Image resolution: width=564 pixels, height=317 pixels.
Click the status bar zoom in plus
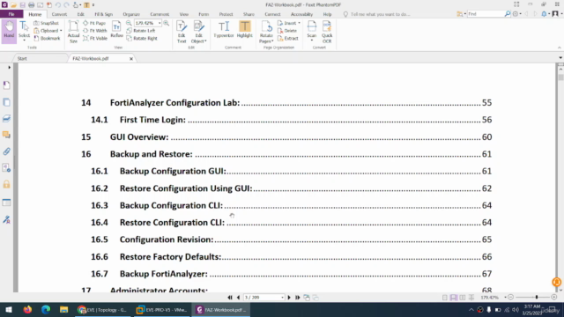tap(554, 298)
